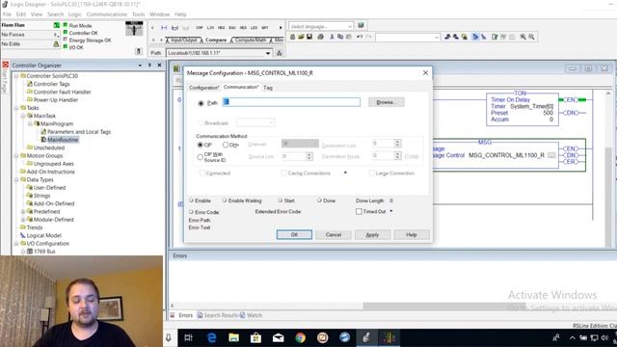
Task: Click the Copy toolbar icon
Action: point(340,37)
